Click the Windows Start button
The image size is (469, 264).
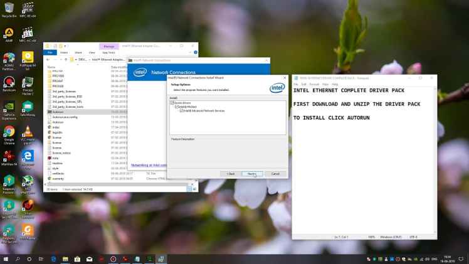point(6,258)
